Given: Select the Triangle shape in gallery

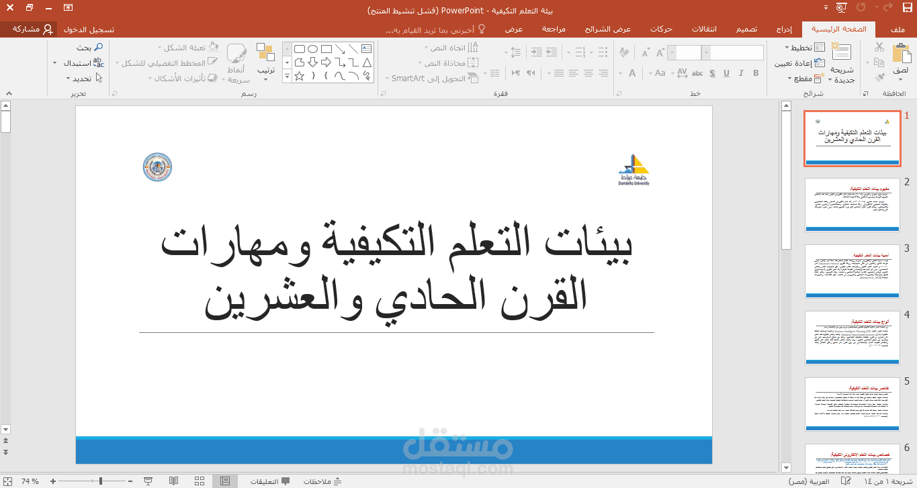Looking at the screenshot, I should tap(366, 62).
